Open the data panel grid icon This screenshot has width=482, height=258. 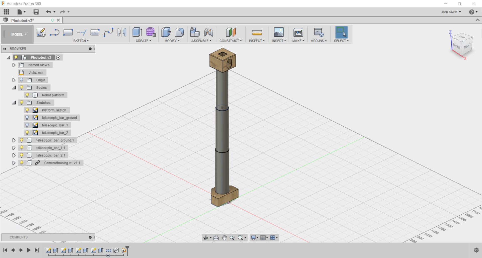point(7,12)
